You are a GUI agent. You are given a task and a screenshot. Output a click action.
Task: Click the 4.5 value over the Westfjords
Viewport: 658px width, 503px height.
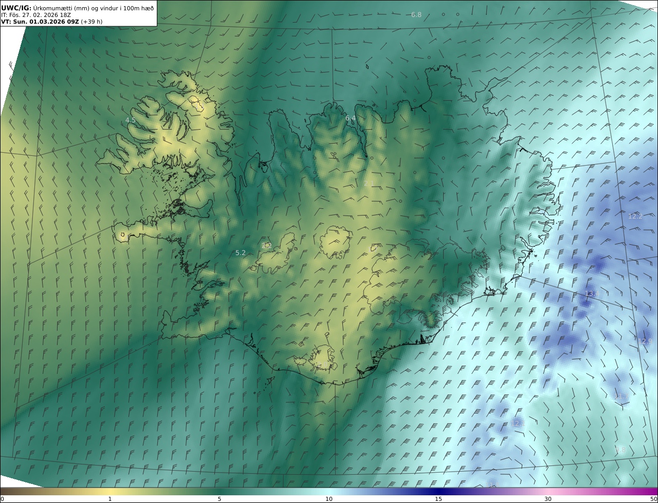131,120
